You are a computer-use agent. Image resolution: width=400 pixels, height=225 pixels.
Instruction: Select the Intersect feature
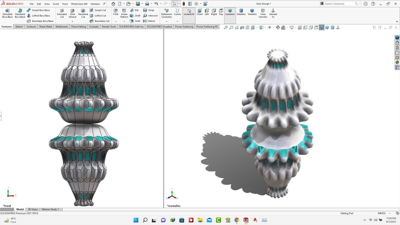point(150,16)
